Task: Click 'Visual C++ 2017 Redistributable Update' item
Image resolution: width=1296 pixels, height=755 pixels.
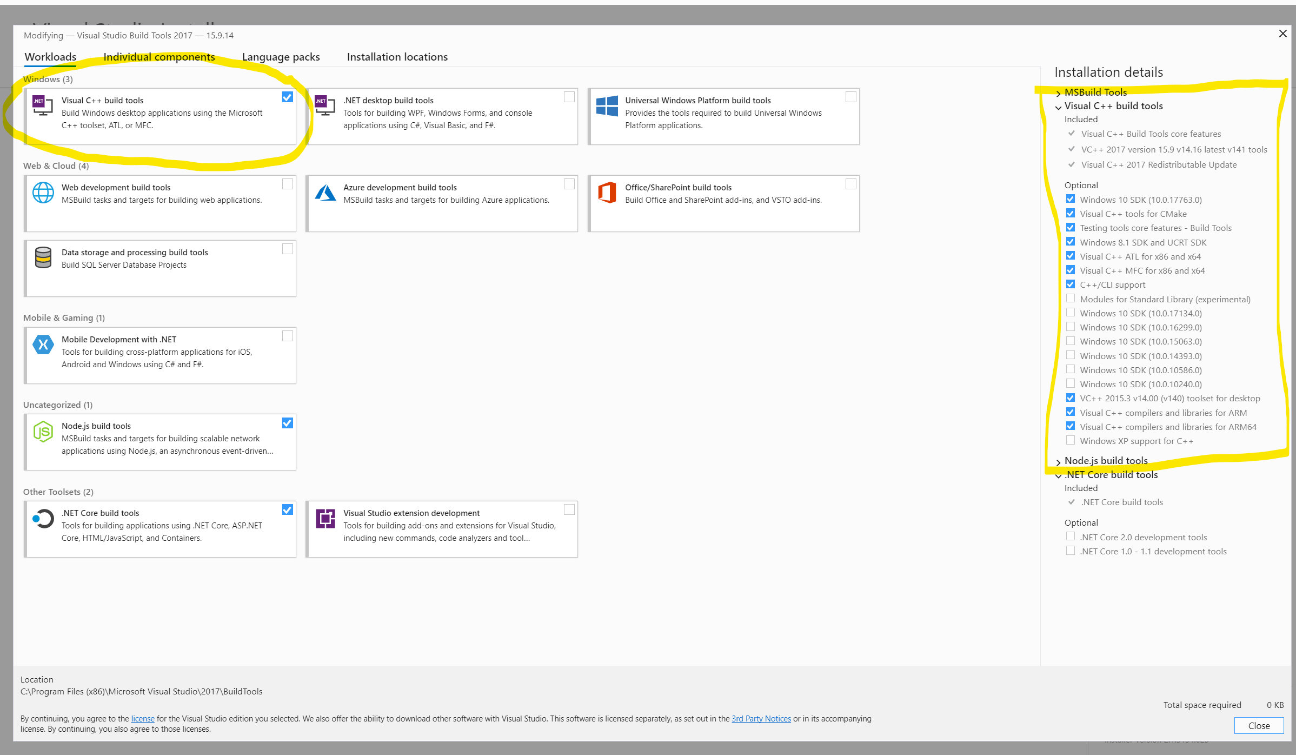Action: click(1159, 165)
